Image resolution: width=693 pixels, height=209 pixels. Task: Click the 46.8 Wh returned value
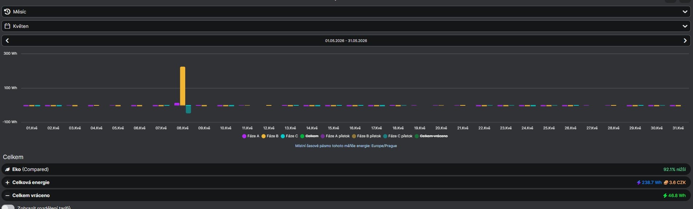click(x=677, y=196)
